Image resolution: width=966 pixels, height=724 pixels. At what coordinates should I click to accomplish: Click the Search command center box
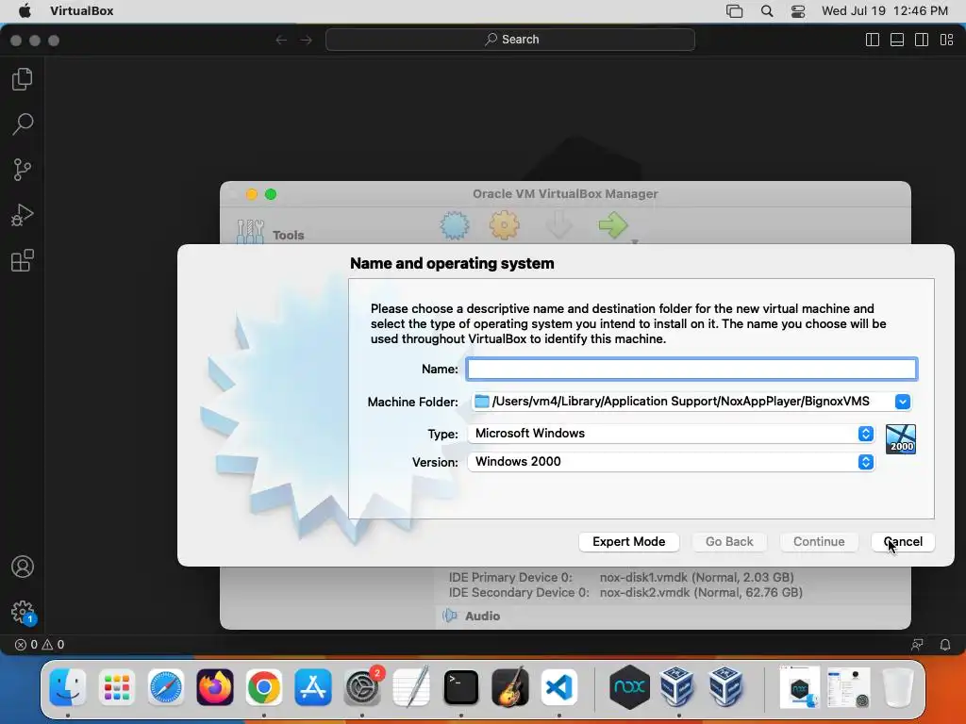click(x=510, y=40)
